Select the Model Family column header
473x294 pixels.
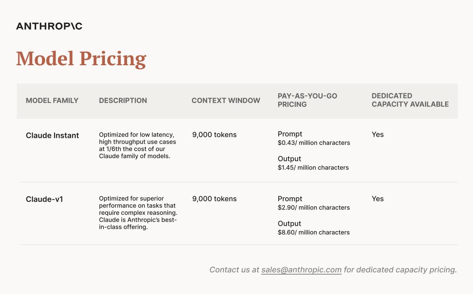click(52, 101)
